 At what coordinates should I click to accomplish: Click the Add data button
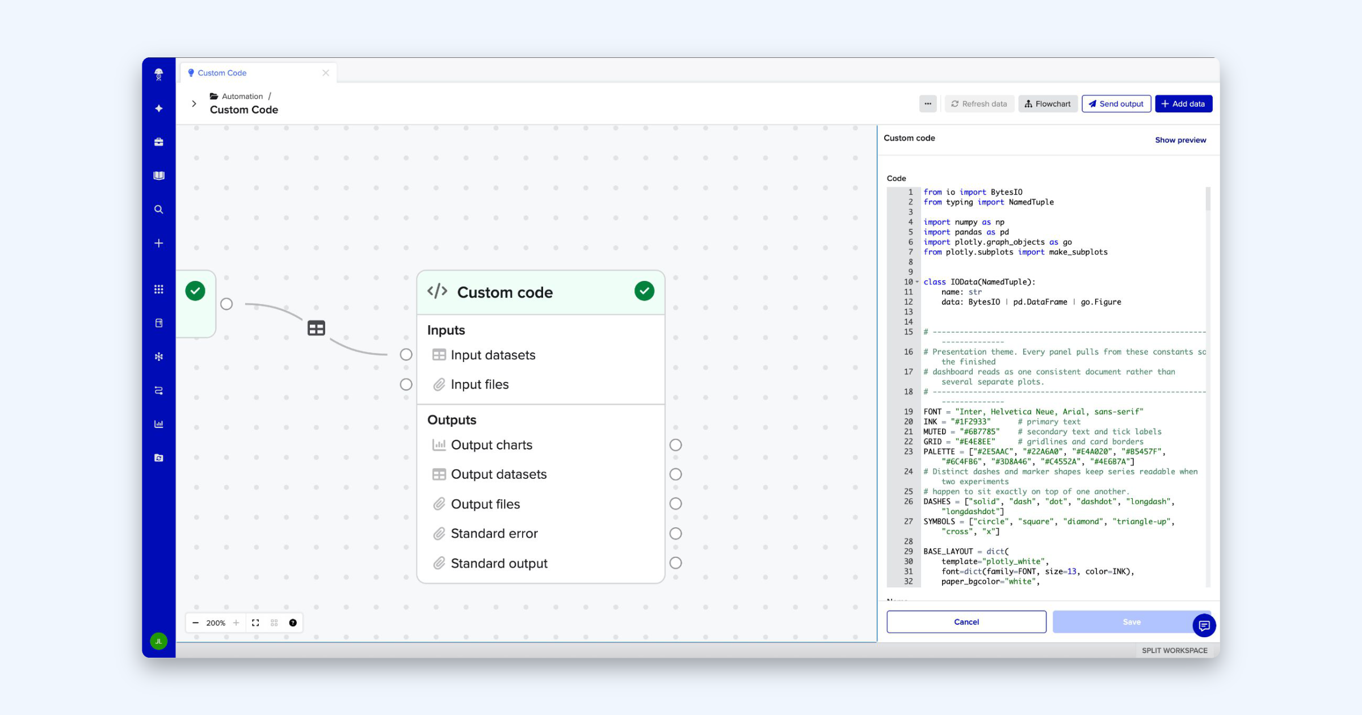click(1184, 104)
